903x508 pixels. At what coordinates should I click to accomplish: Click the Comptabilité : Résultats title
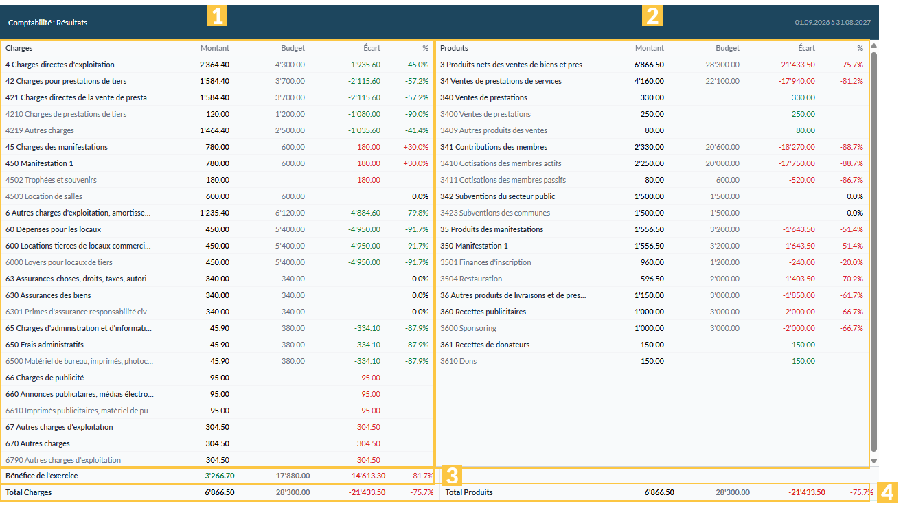pos(48,23)
